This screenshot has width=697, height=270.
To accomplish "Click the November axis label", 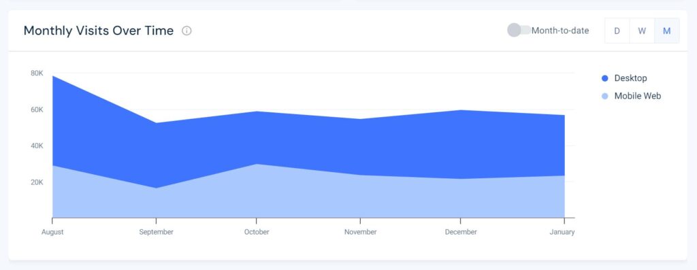I will (x=360, y=232).
